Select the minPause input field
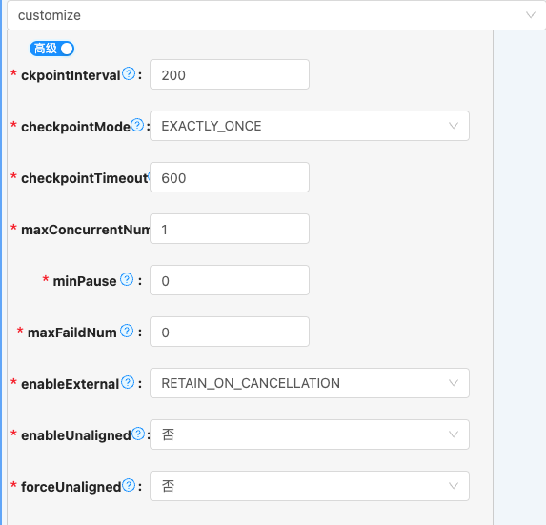Screen dimensions: 546x525 [230, 280]
